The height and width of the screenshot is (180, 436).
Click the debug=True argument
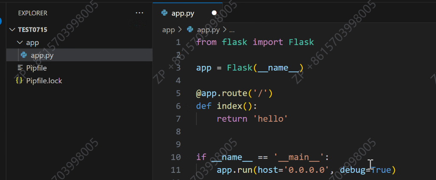pyautogui.click(x=366, y=170)
